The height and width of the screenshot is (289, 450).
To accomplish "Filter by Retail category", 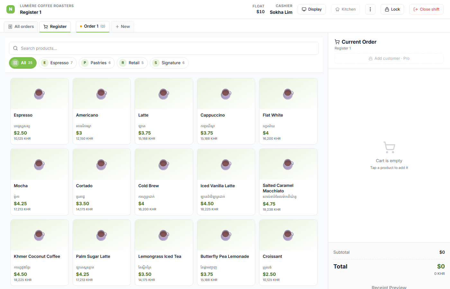I will coord(132,63).
